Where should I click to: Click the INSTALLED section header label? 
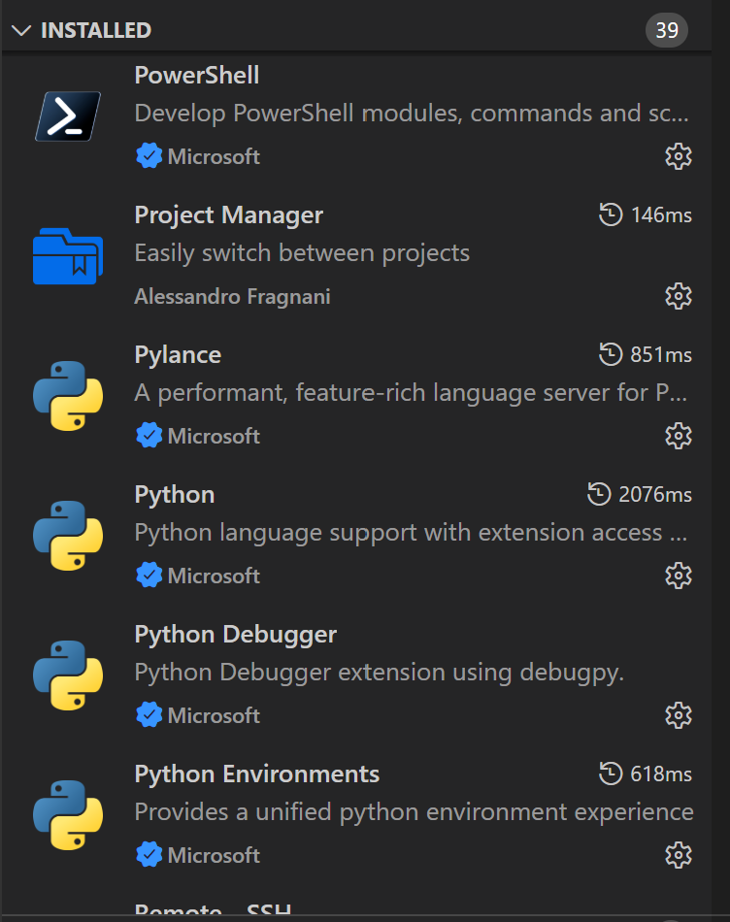tap(96, 30)
